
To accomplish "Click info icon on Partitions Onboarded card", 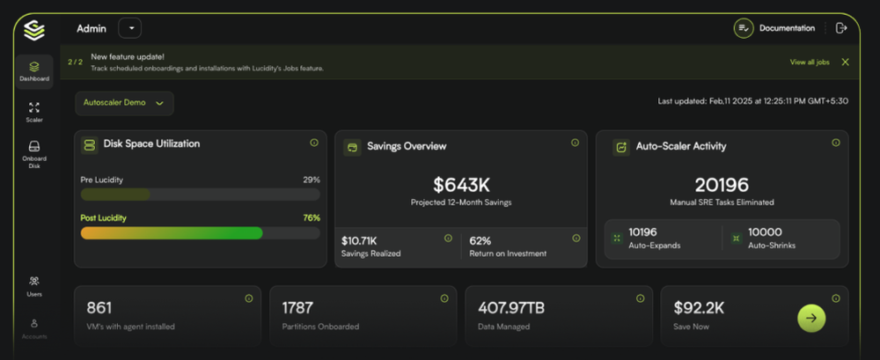I will coord(444,298).
